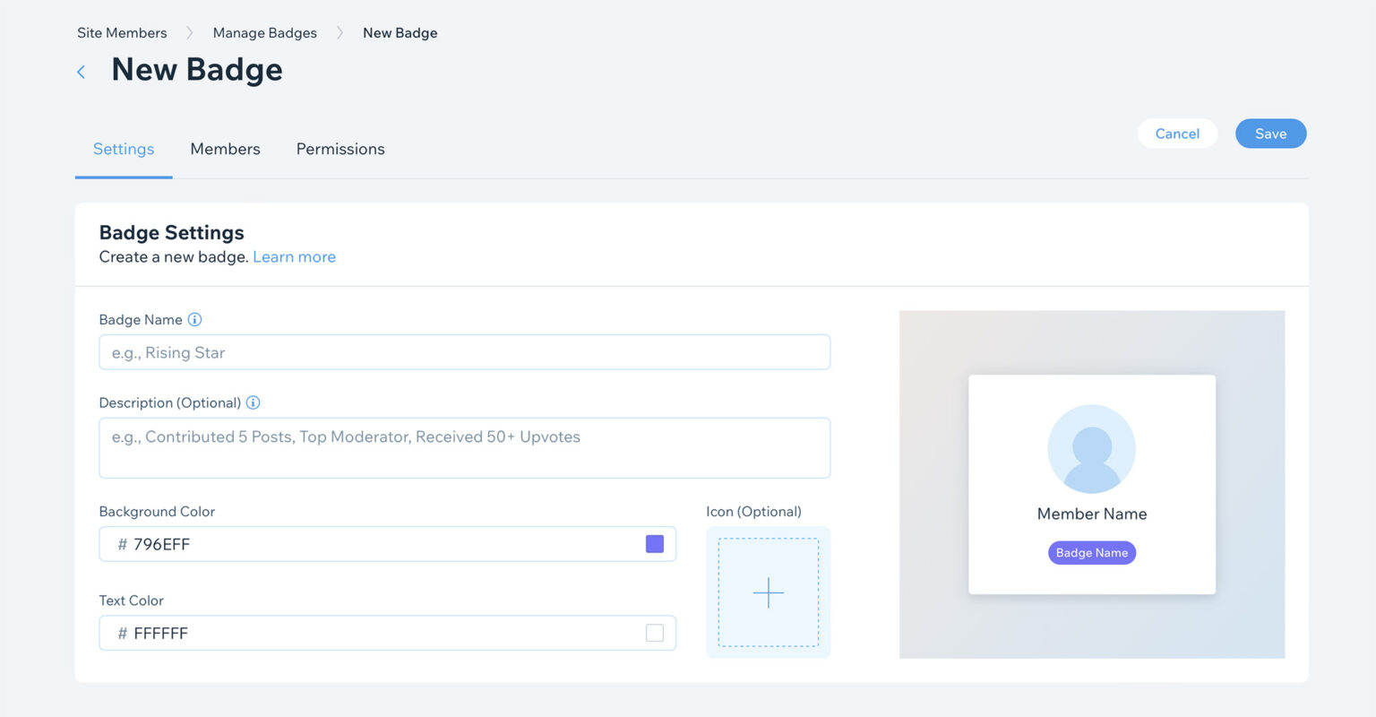Open the Badge Name info tooltip

(x=196, y=319)
